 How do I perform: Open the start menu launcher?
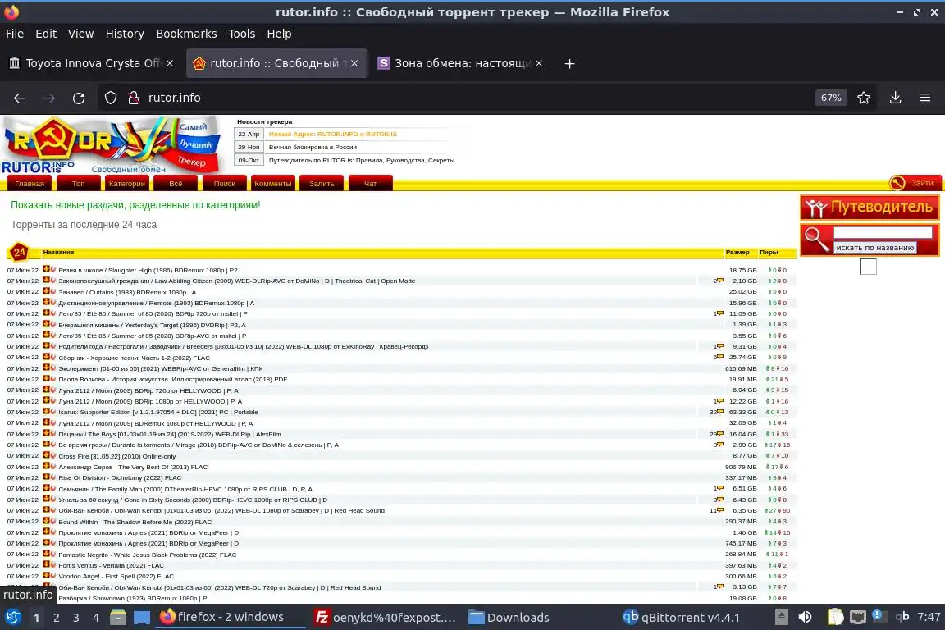pyautogui.click(x=12, y=617)
